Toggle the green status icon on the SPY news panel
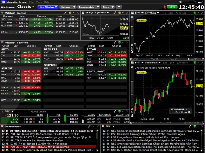205x153 pixels. click(x=195, y=126)
